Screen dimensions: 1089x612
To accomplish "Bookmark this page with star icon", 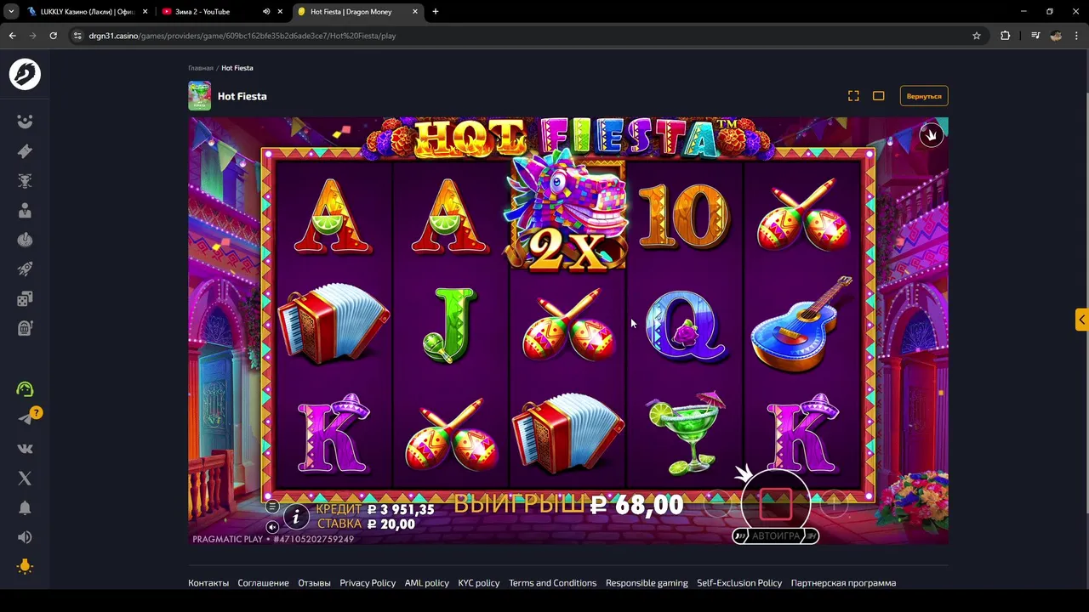I will tap(977, 36).
